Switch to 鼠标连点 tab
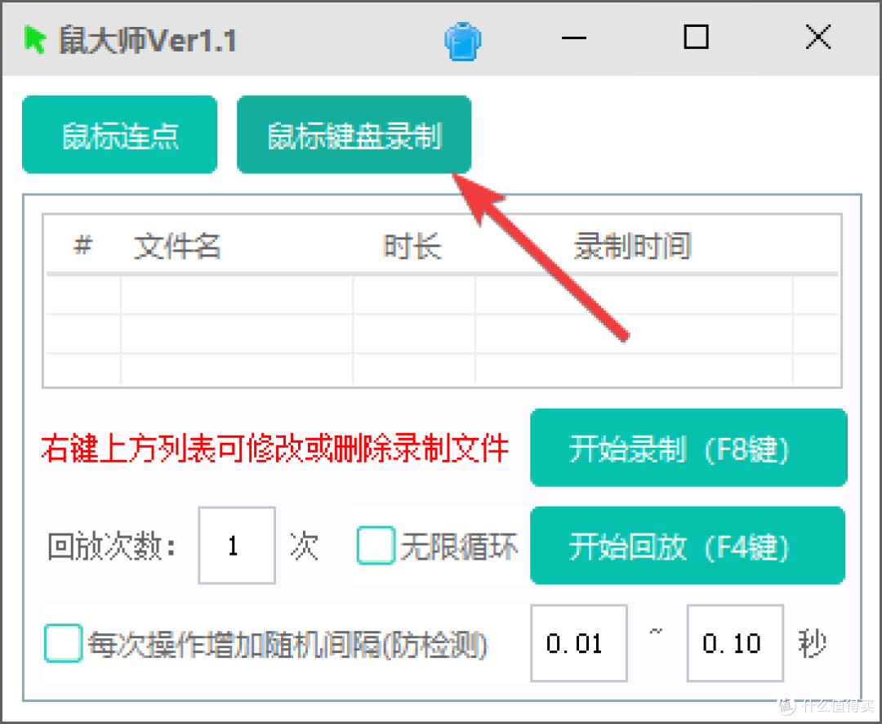The height and width of the screenshot is (724, 882). click(x=120, y=135)
